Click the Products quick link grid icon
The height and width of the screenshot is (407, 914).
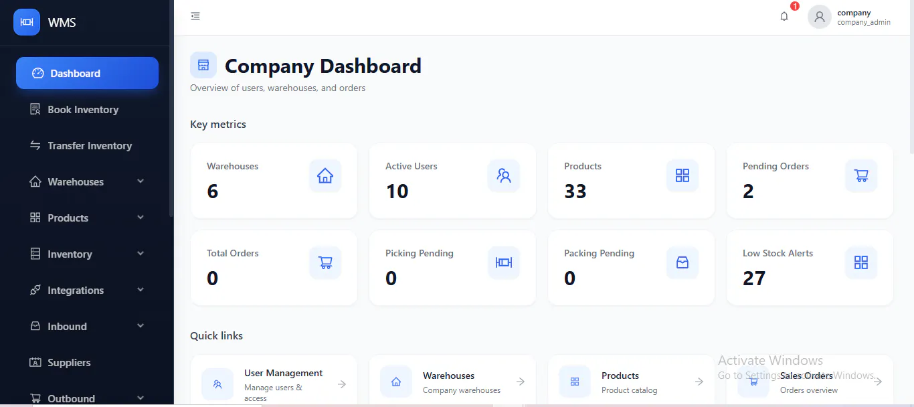575,382
